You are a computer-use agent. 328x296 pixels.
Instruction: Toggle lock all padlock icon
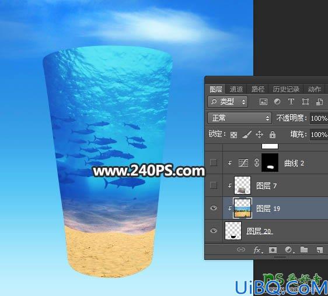click(x=273, y=135)
